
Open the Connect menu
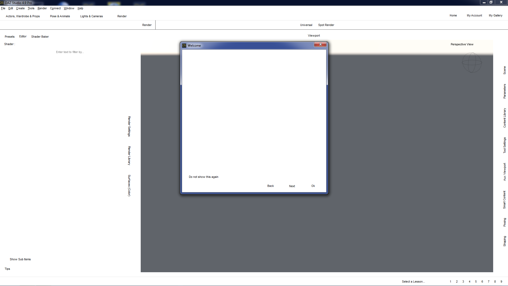tap(55, 8)
